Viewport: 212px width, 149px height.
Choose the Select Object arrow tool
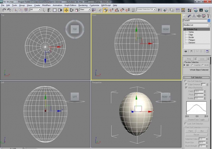click(x=44, y=10)
